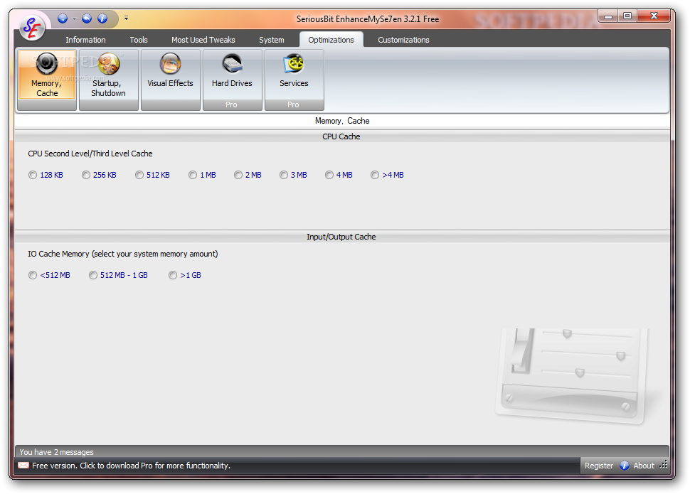Image resolution: width=690 pixels, height=494 pixels.
Task: Click the undo arrow quick access icon
Action: point(87,18)
